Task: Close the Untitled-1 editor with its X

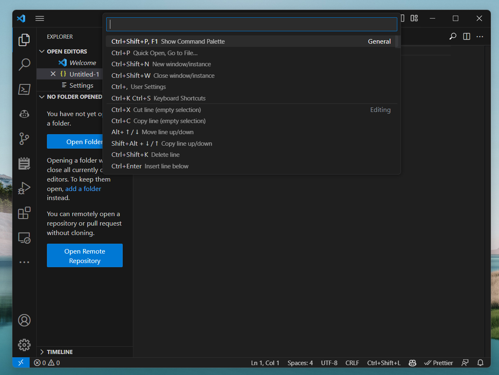Action: point(53,74)
